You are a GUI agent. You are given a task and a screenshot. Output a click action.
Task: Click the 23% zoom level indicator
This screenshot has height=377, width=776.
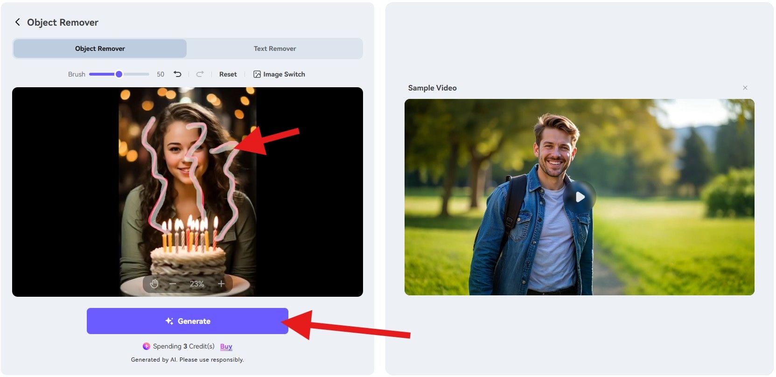(197, 284)
